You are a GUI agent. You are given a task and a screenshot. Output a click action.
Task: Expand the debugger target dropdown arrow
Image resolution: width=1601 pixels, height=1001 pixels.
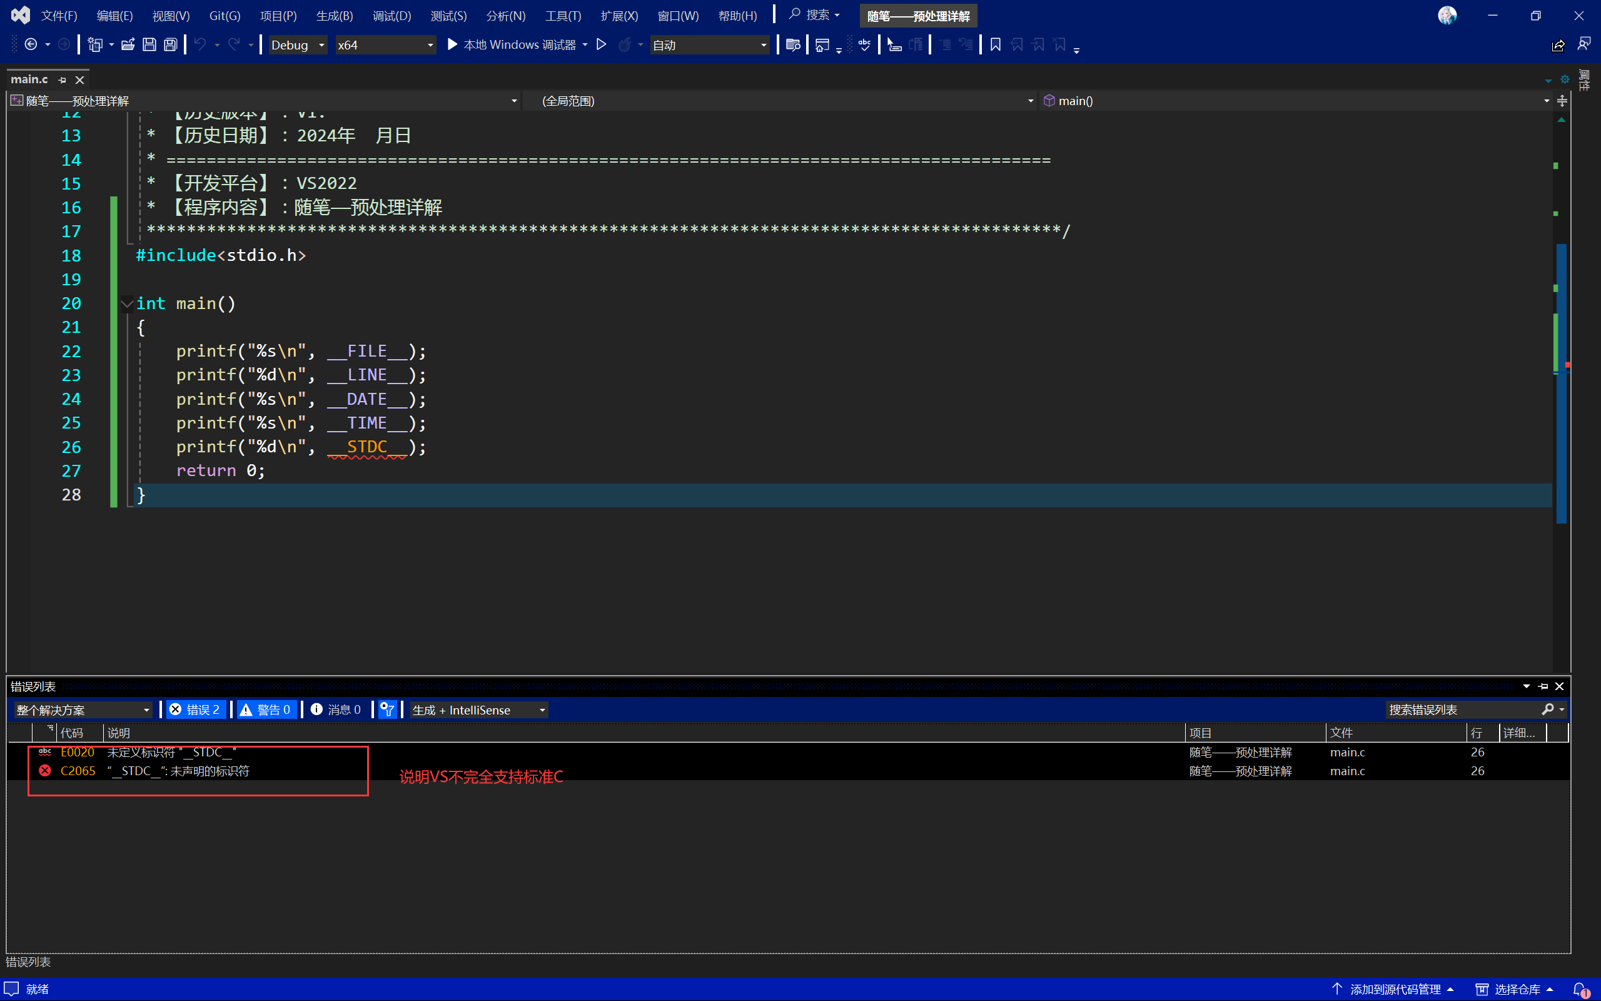pyautogui.click(x=585, y=44)
